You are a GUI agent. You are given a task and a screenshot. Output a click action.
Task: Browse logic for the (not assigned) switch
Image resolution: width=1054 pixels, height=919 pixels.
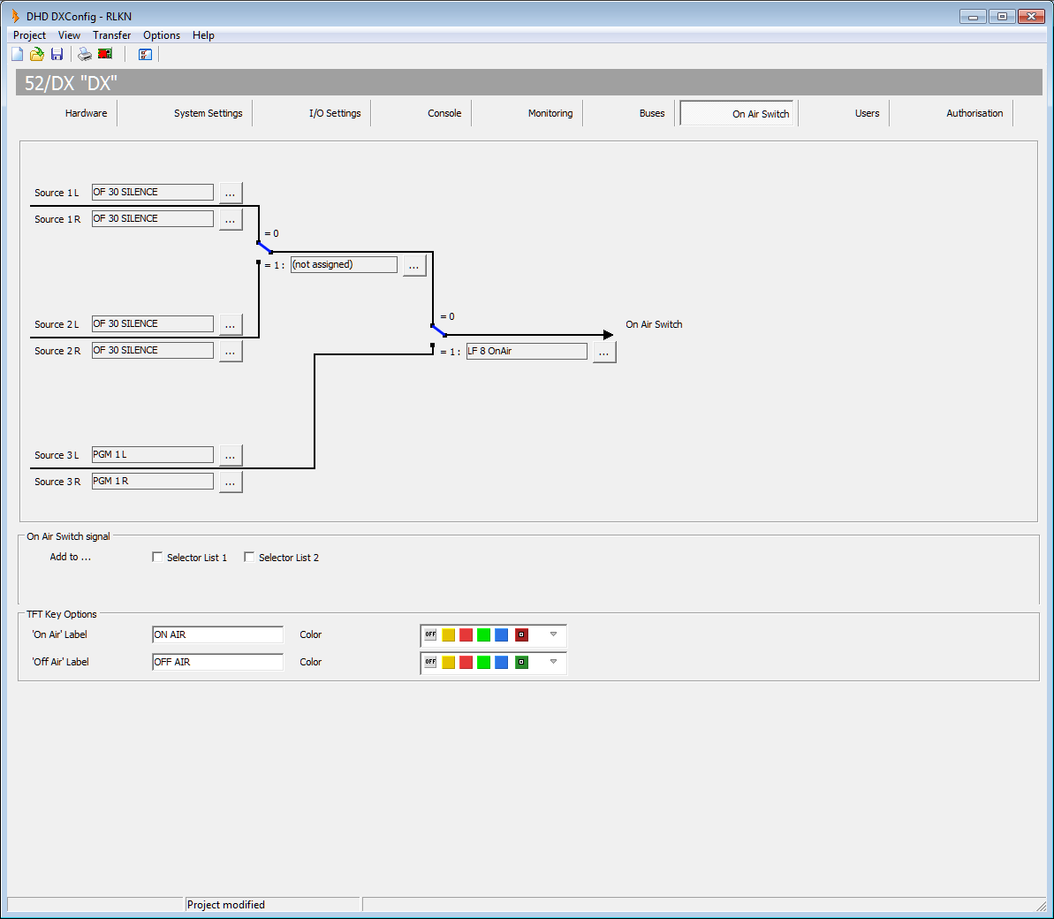[x=414, y=266]
